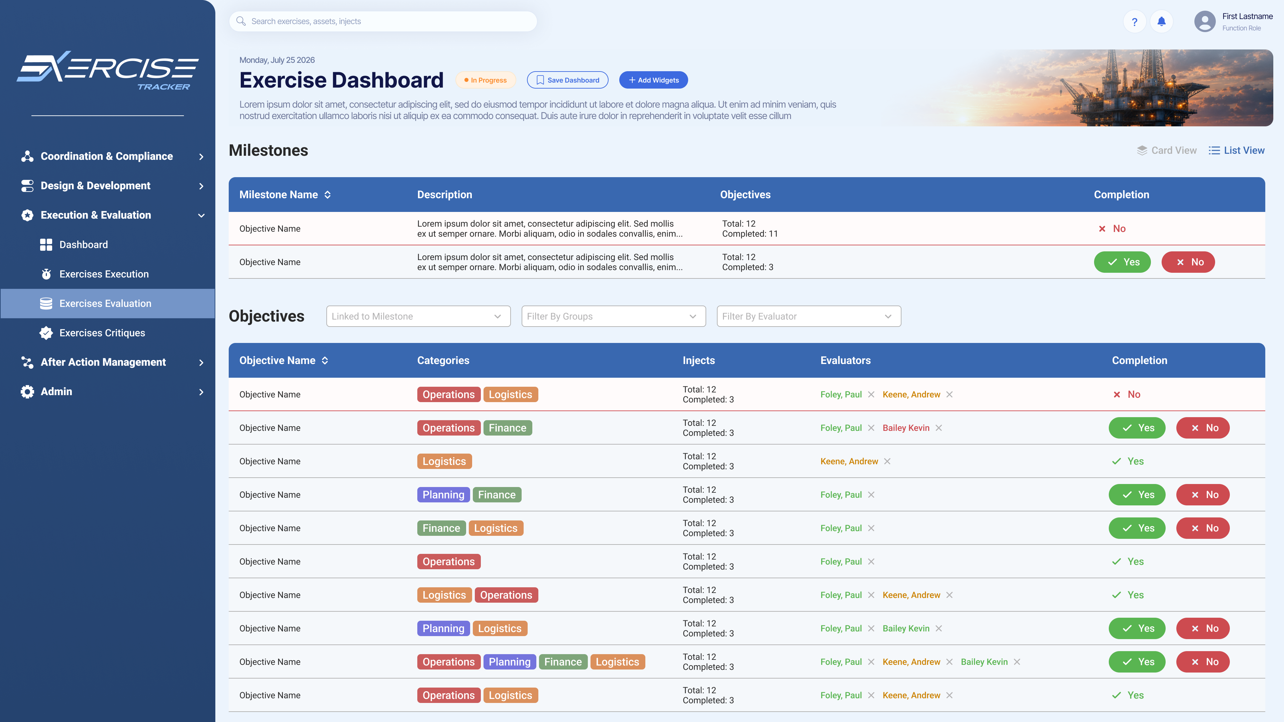1284x722 pixels.
Task: Click the In Progress status badge
Action: pyautogui.click(x=486, y=80)
